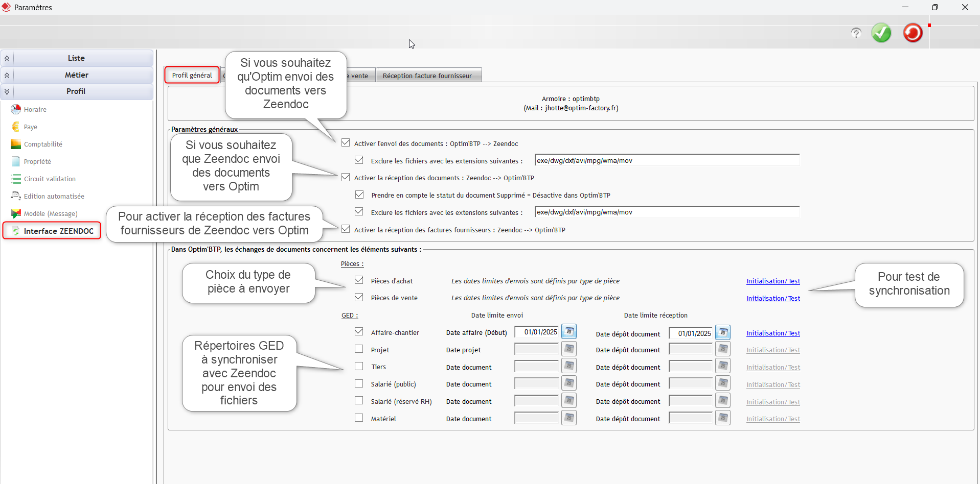Toggle the Exclure les fichiers checkbox under envoi

click(359, 160)
